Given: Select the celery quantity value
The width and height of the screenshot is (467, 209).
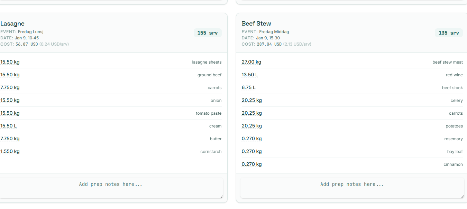Looking at the screenshot, I should coord(251,101).
